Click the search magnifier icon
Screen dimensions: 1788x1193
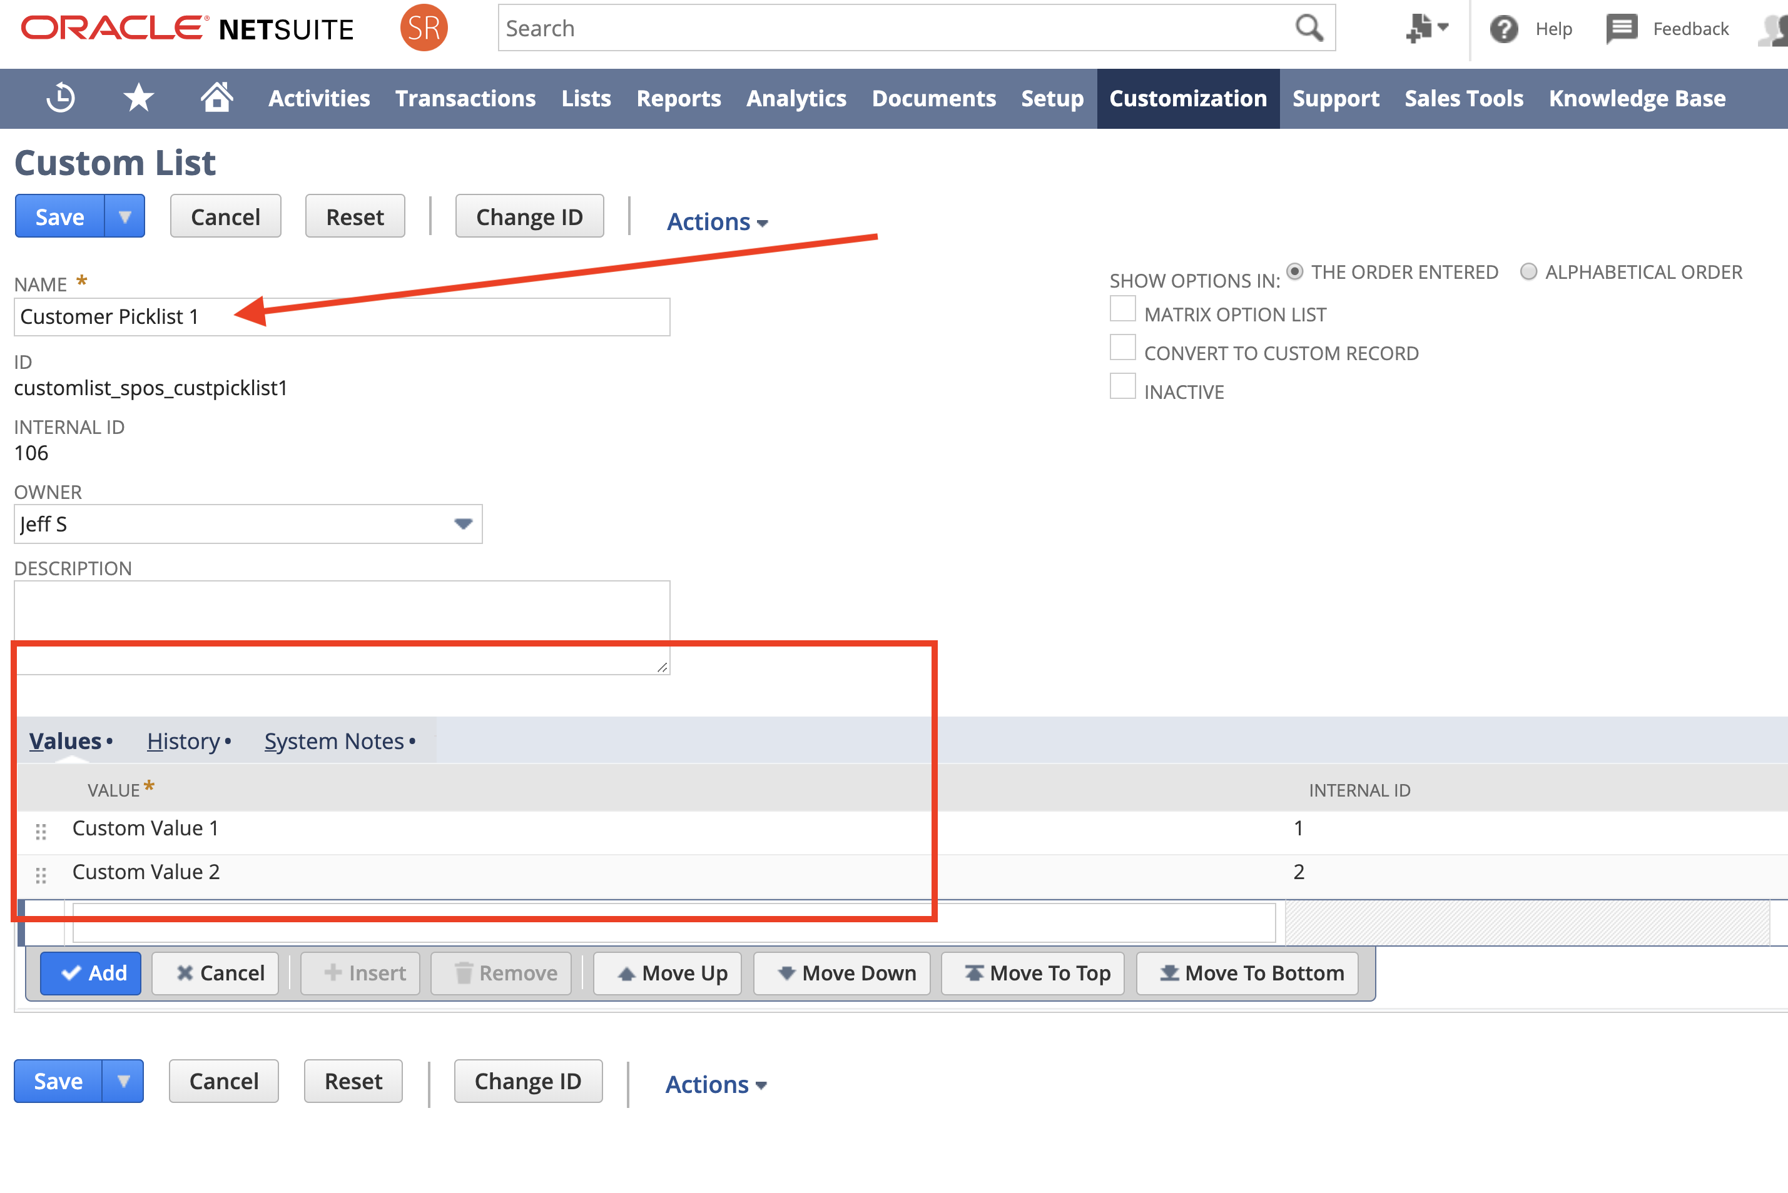1308,28
